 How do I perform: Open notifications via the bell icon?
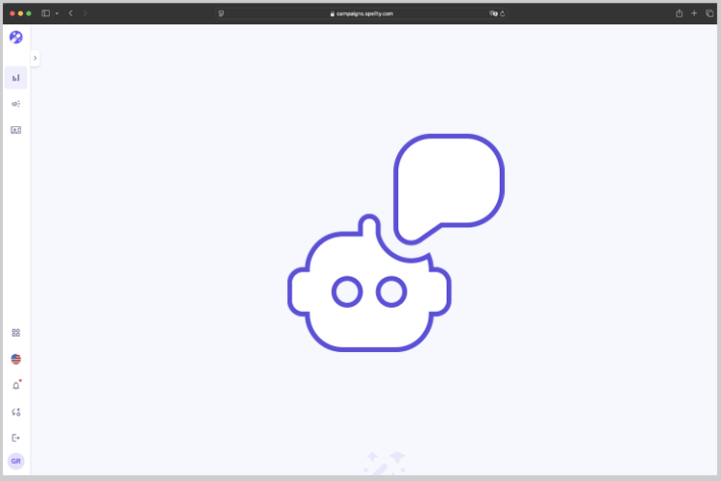tap(15, 385)
